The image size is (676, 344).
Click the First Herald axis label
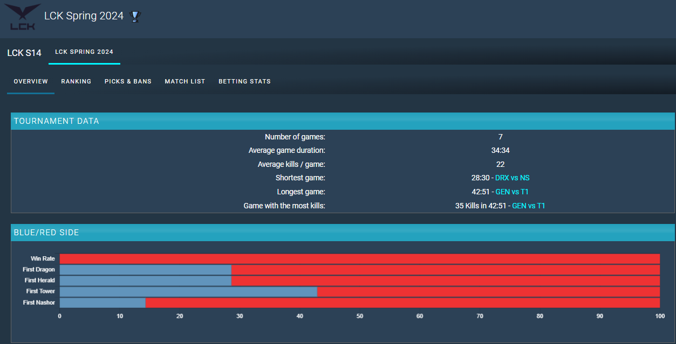(40, 281)
